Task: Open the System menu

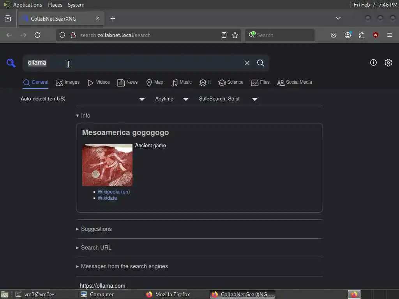Action: pos(76,5)
